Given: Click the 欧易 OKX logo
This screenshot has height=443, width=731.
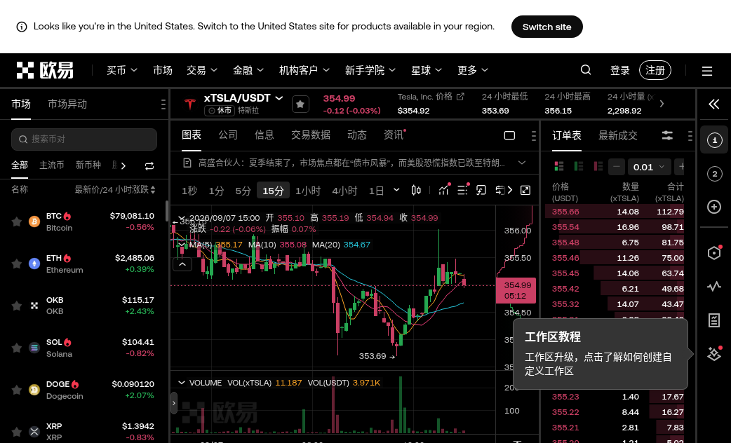Looking at the screenshot, I should click(45, 70).
